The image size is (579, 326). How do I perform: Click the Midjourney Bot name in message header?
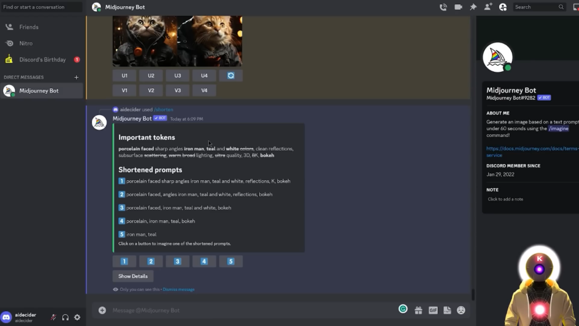(x=132, y=119)
